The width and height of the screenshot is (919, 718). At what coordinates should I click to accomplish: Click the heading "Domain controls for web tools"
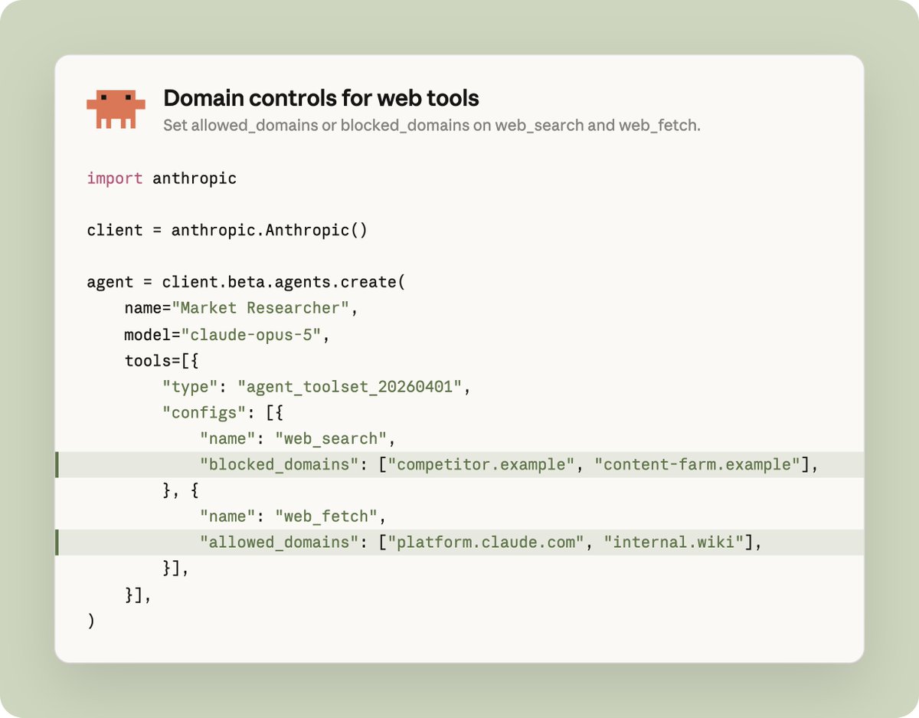[321, 98]
